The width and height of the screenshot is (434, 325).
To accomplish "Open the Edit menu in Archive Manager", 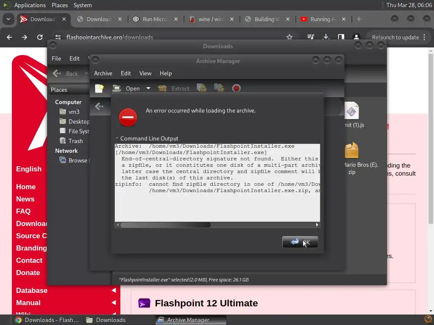I will click(125, 73).
